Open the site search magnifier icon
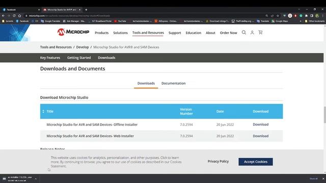The image size is (326, 183). point(244,33)
